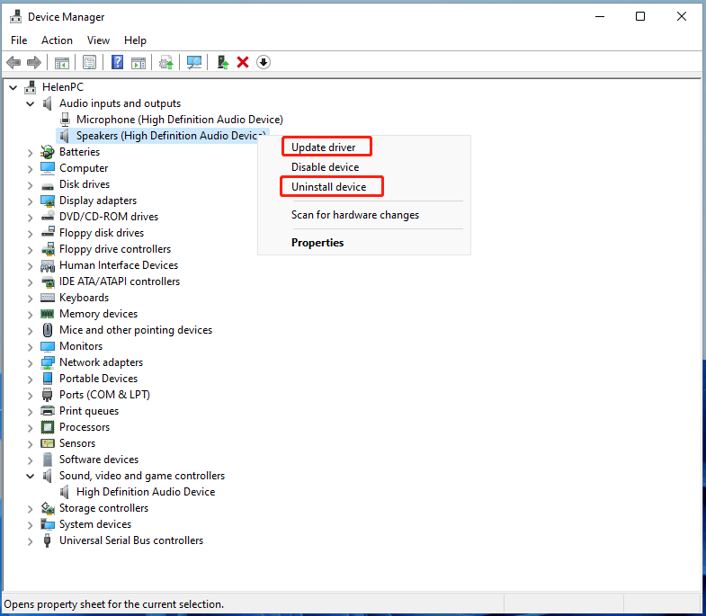
Task: Open the Help menu
Action: coord(135,40)
